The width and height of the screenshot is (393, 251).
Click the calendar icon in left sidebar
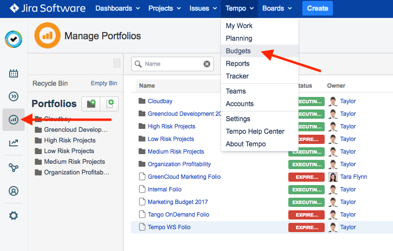[x=14, y=74]
